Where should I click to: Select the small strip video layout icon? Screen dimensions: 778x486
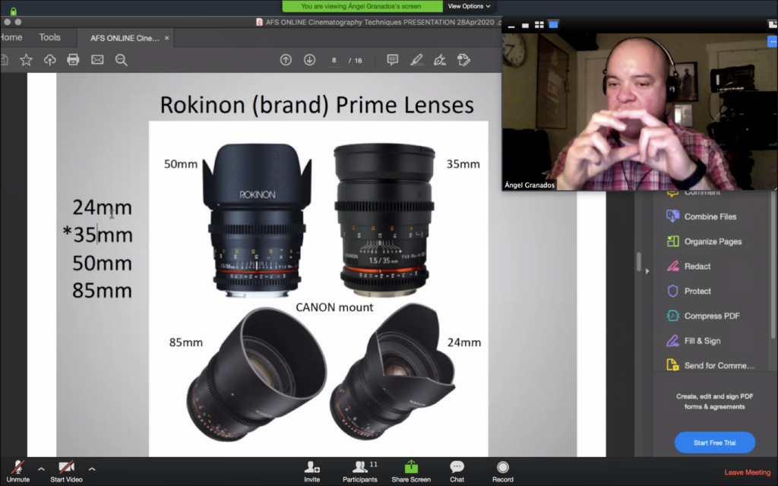click(526, 25)
